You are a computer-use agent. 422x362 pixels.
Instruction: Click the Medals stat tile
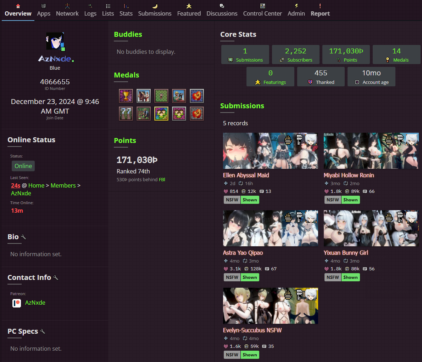click(x=396, y=54)
